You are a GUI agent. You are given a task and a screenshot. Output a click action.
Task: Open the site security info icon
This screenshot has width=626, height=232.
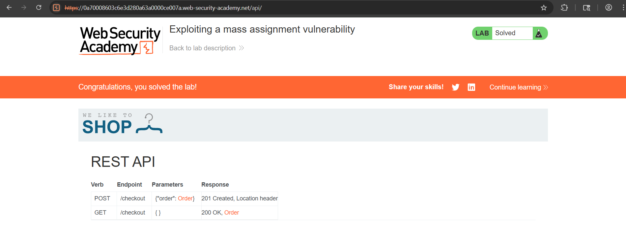[x=56, y=8]
